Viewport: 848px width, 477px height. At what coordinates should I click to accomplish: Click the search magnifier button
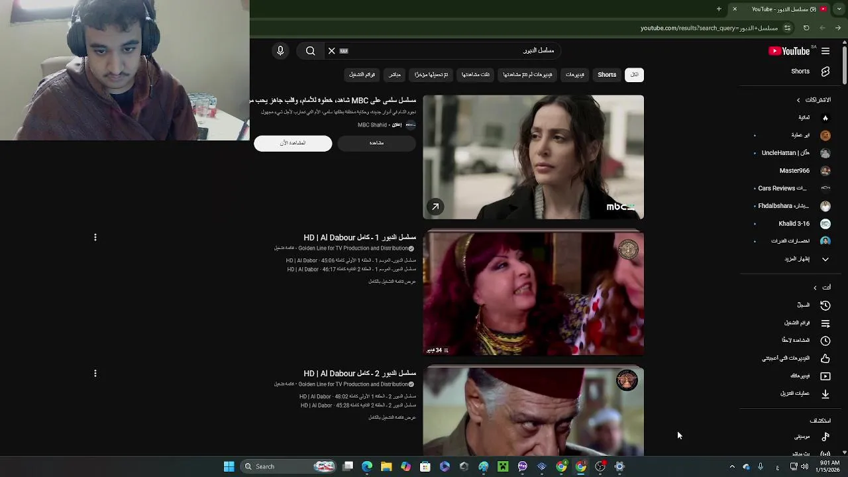[310, 51]
